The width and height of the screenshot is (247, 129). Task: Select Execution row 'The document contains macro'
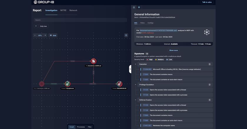coord(177,74)
